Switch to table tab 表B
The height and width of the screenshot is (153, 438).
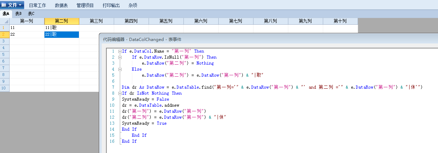tap(18, 14)
